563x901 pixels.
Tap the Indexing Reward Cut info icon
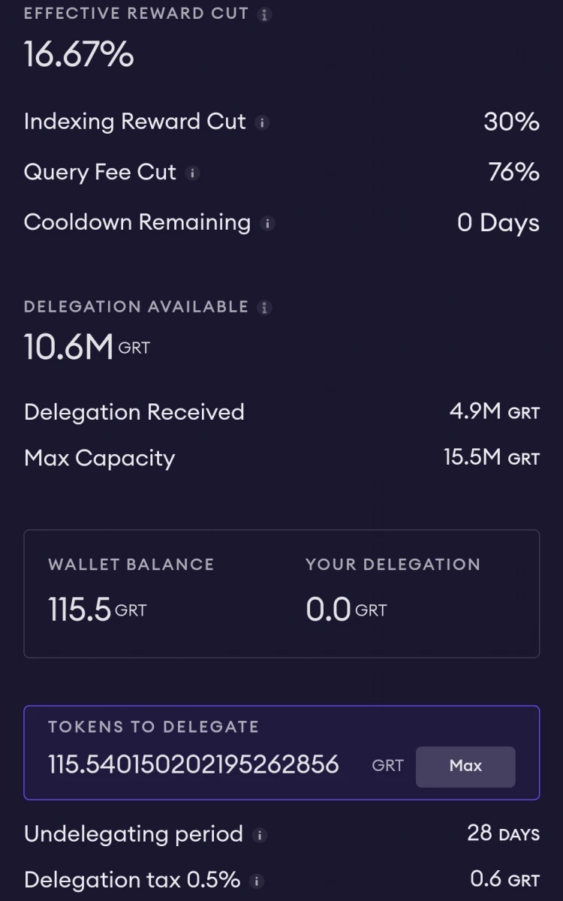tap(261, 122)
